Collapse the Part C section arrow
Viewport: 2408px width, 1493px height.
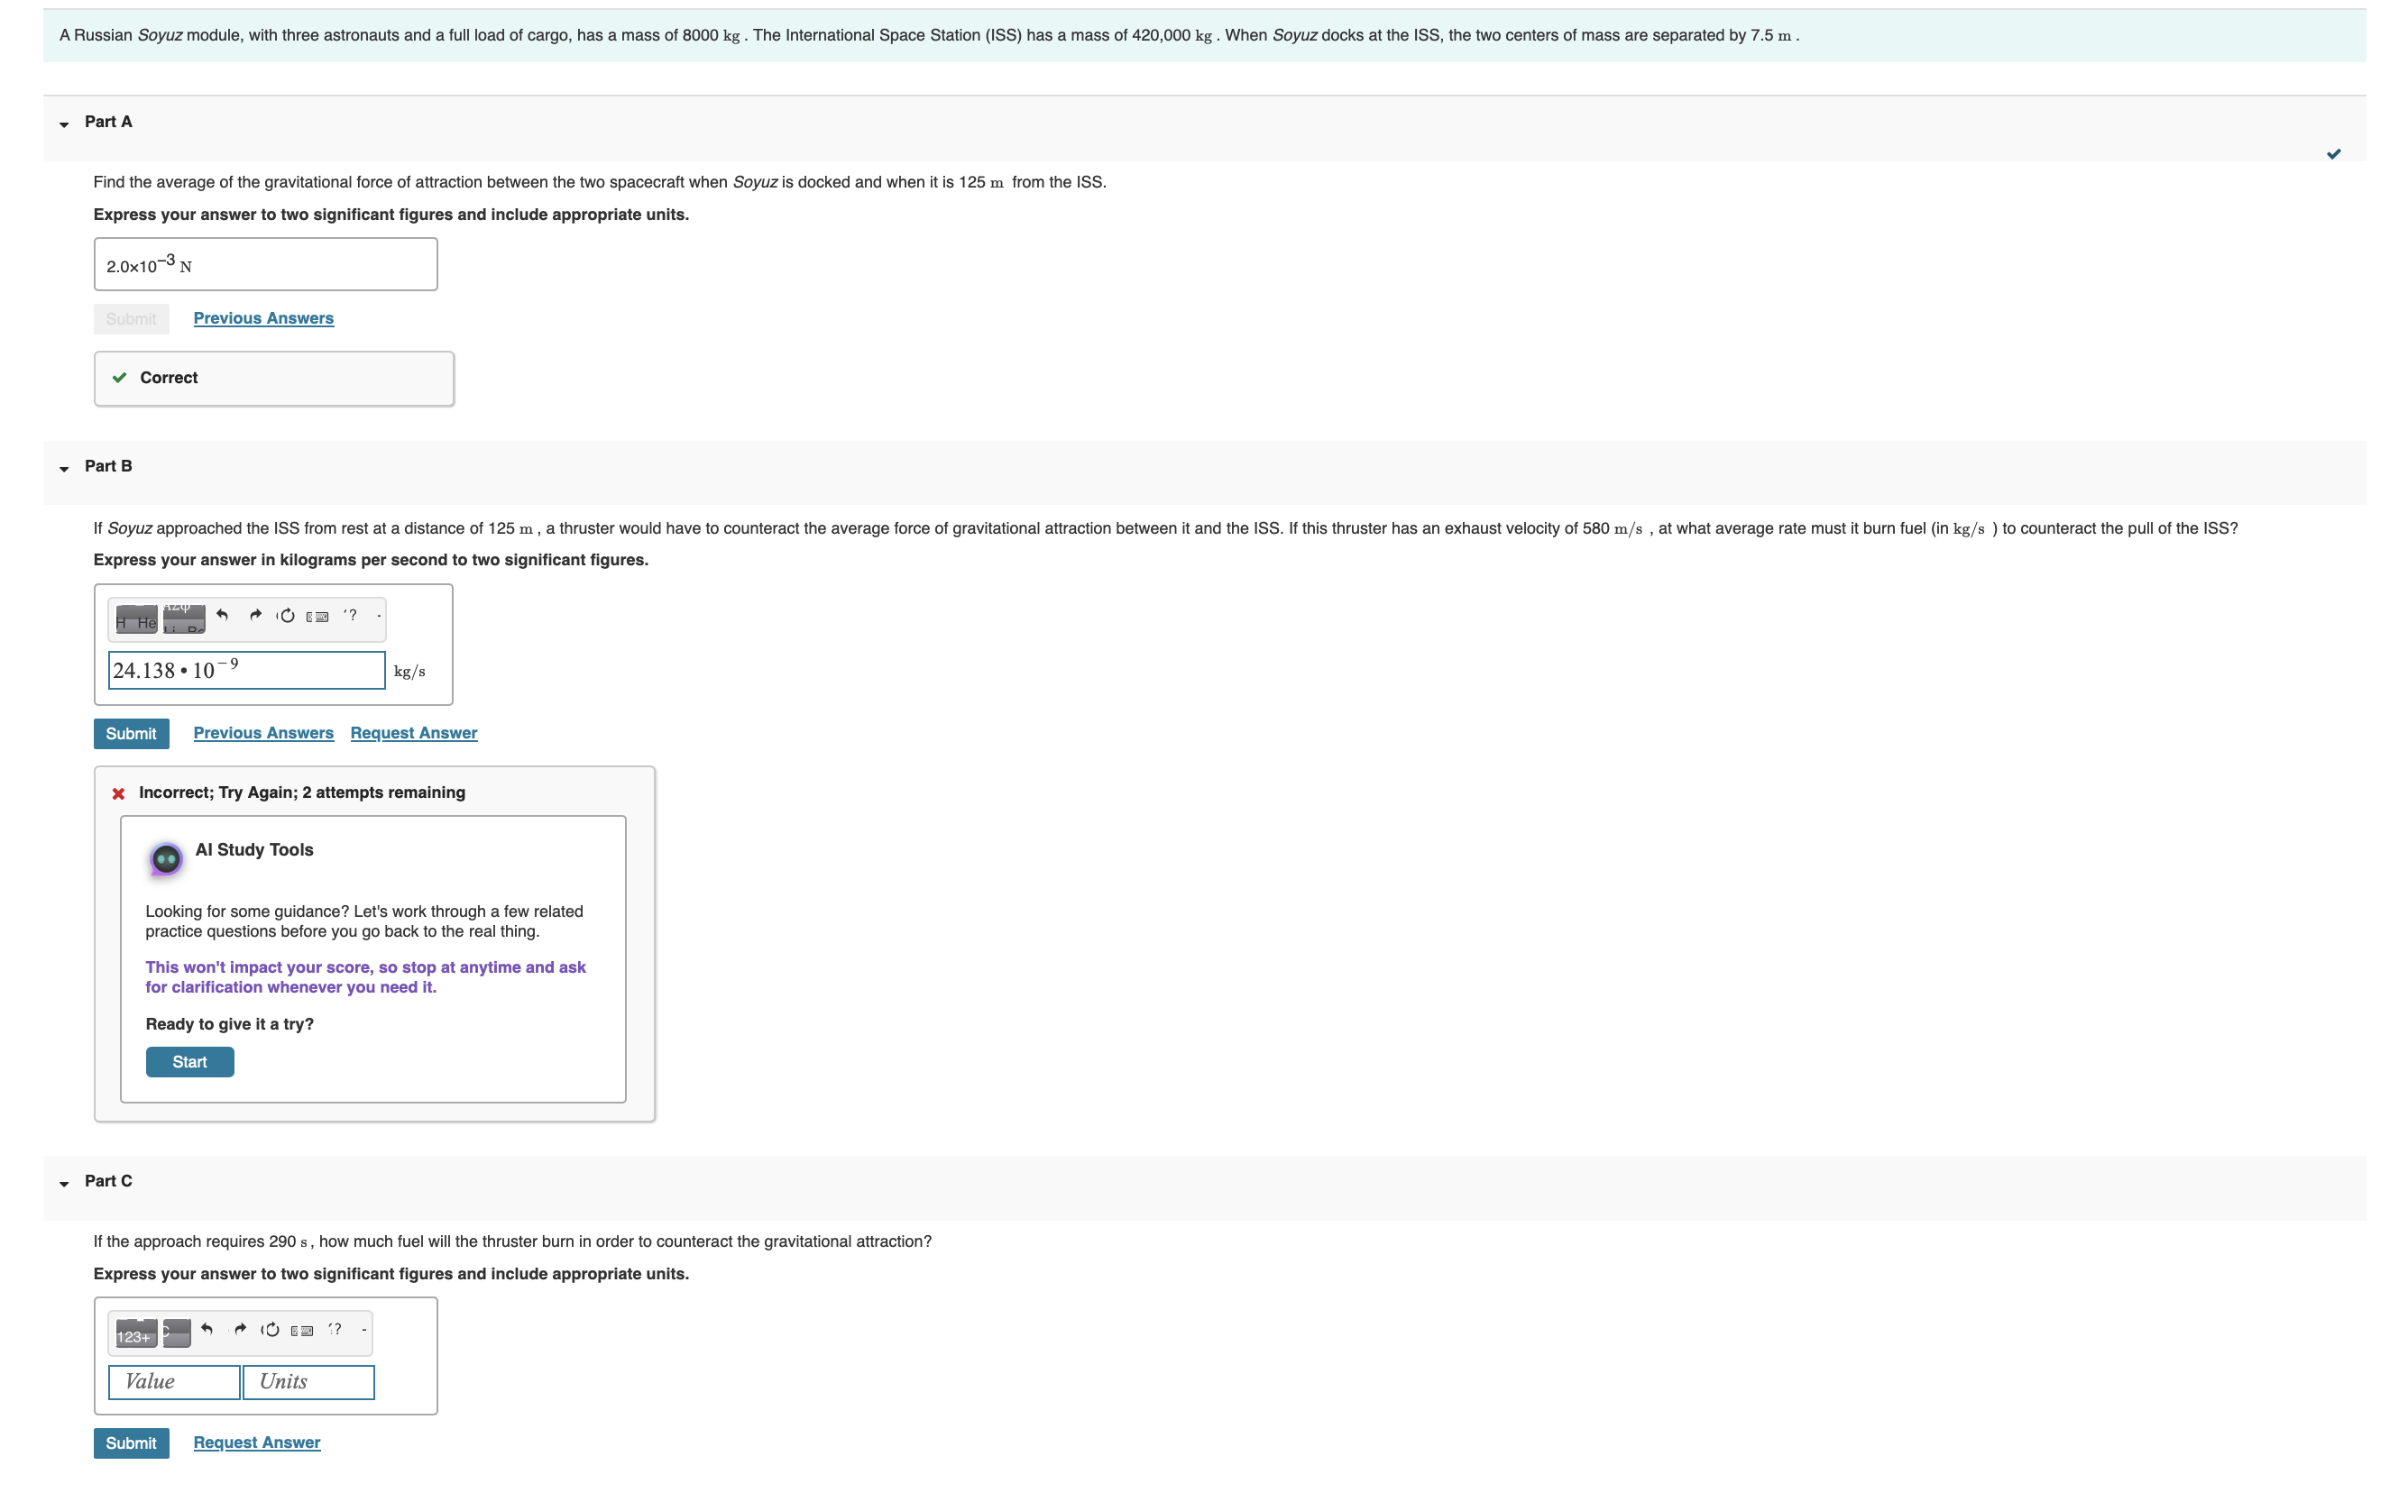(64, 1184)
